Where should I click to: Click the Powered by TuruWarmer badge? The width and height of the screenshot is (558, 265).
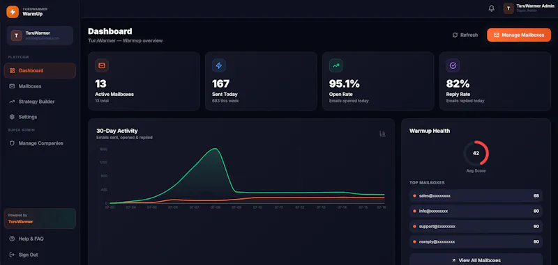pyautogui.click(x=40, y=218)
